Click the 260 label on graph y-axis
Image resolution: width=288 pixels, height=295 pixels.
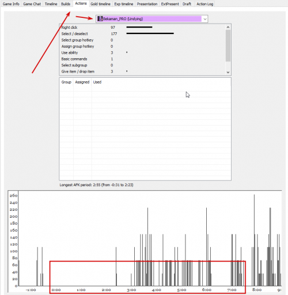(x=14, y=195)
